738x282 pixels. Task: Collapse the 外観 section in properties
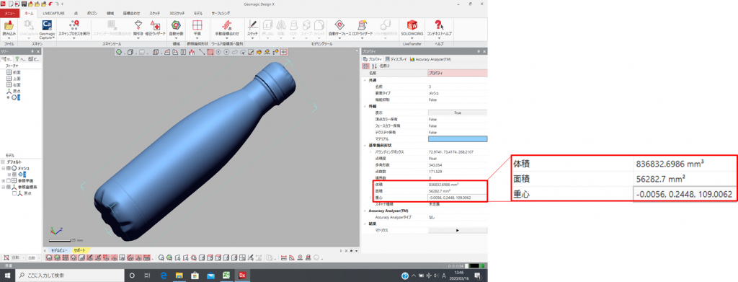pos(365,107)
